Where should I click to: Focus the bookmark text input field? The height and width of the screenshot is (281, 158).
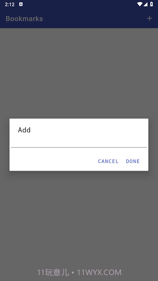click(79, 142)
